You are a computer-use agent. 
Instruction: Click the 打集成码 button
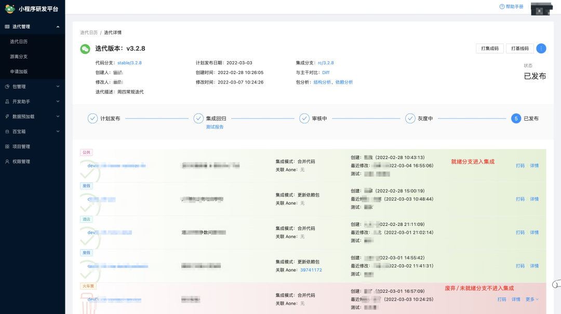(x=490, y=48)
